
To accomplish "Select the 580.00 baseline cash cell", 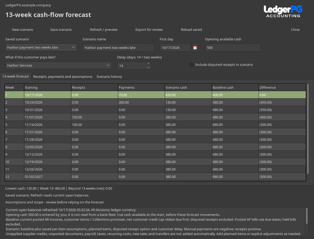I will coord(235,102).
